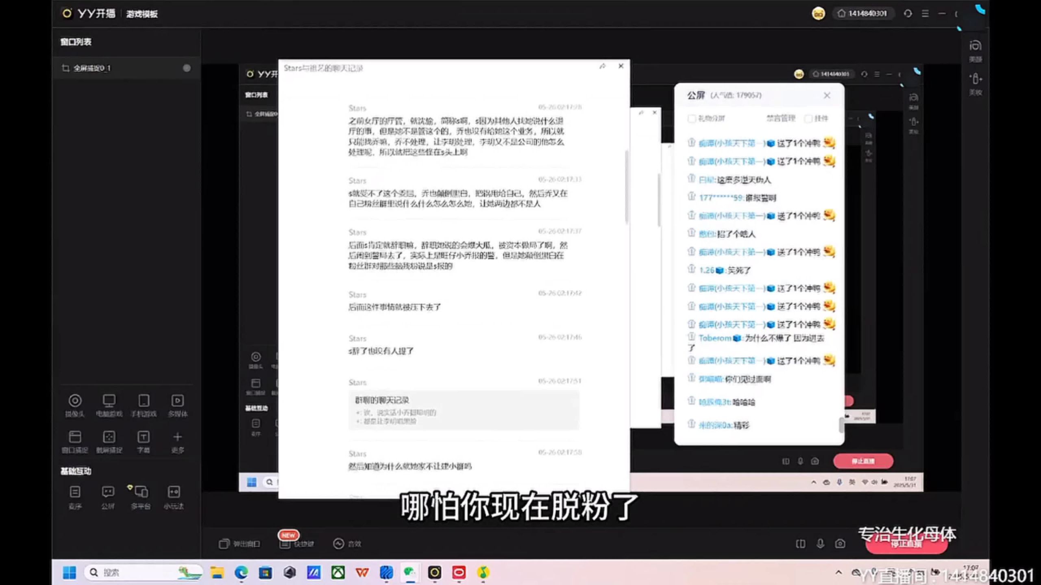Image resolution: width=1041 pixels, height=585 pixels.
Task: Toggle visibility dot of 全屏捕捉0_1 source
Action: 187,68
